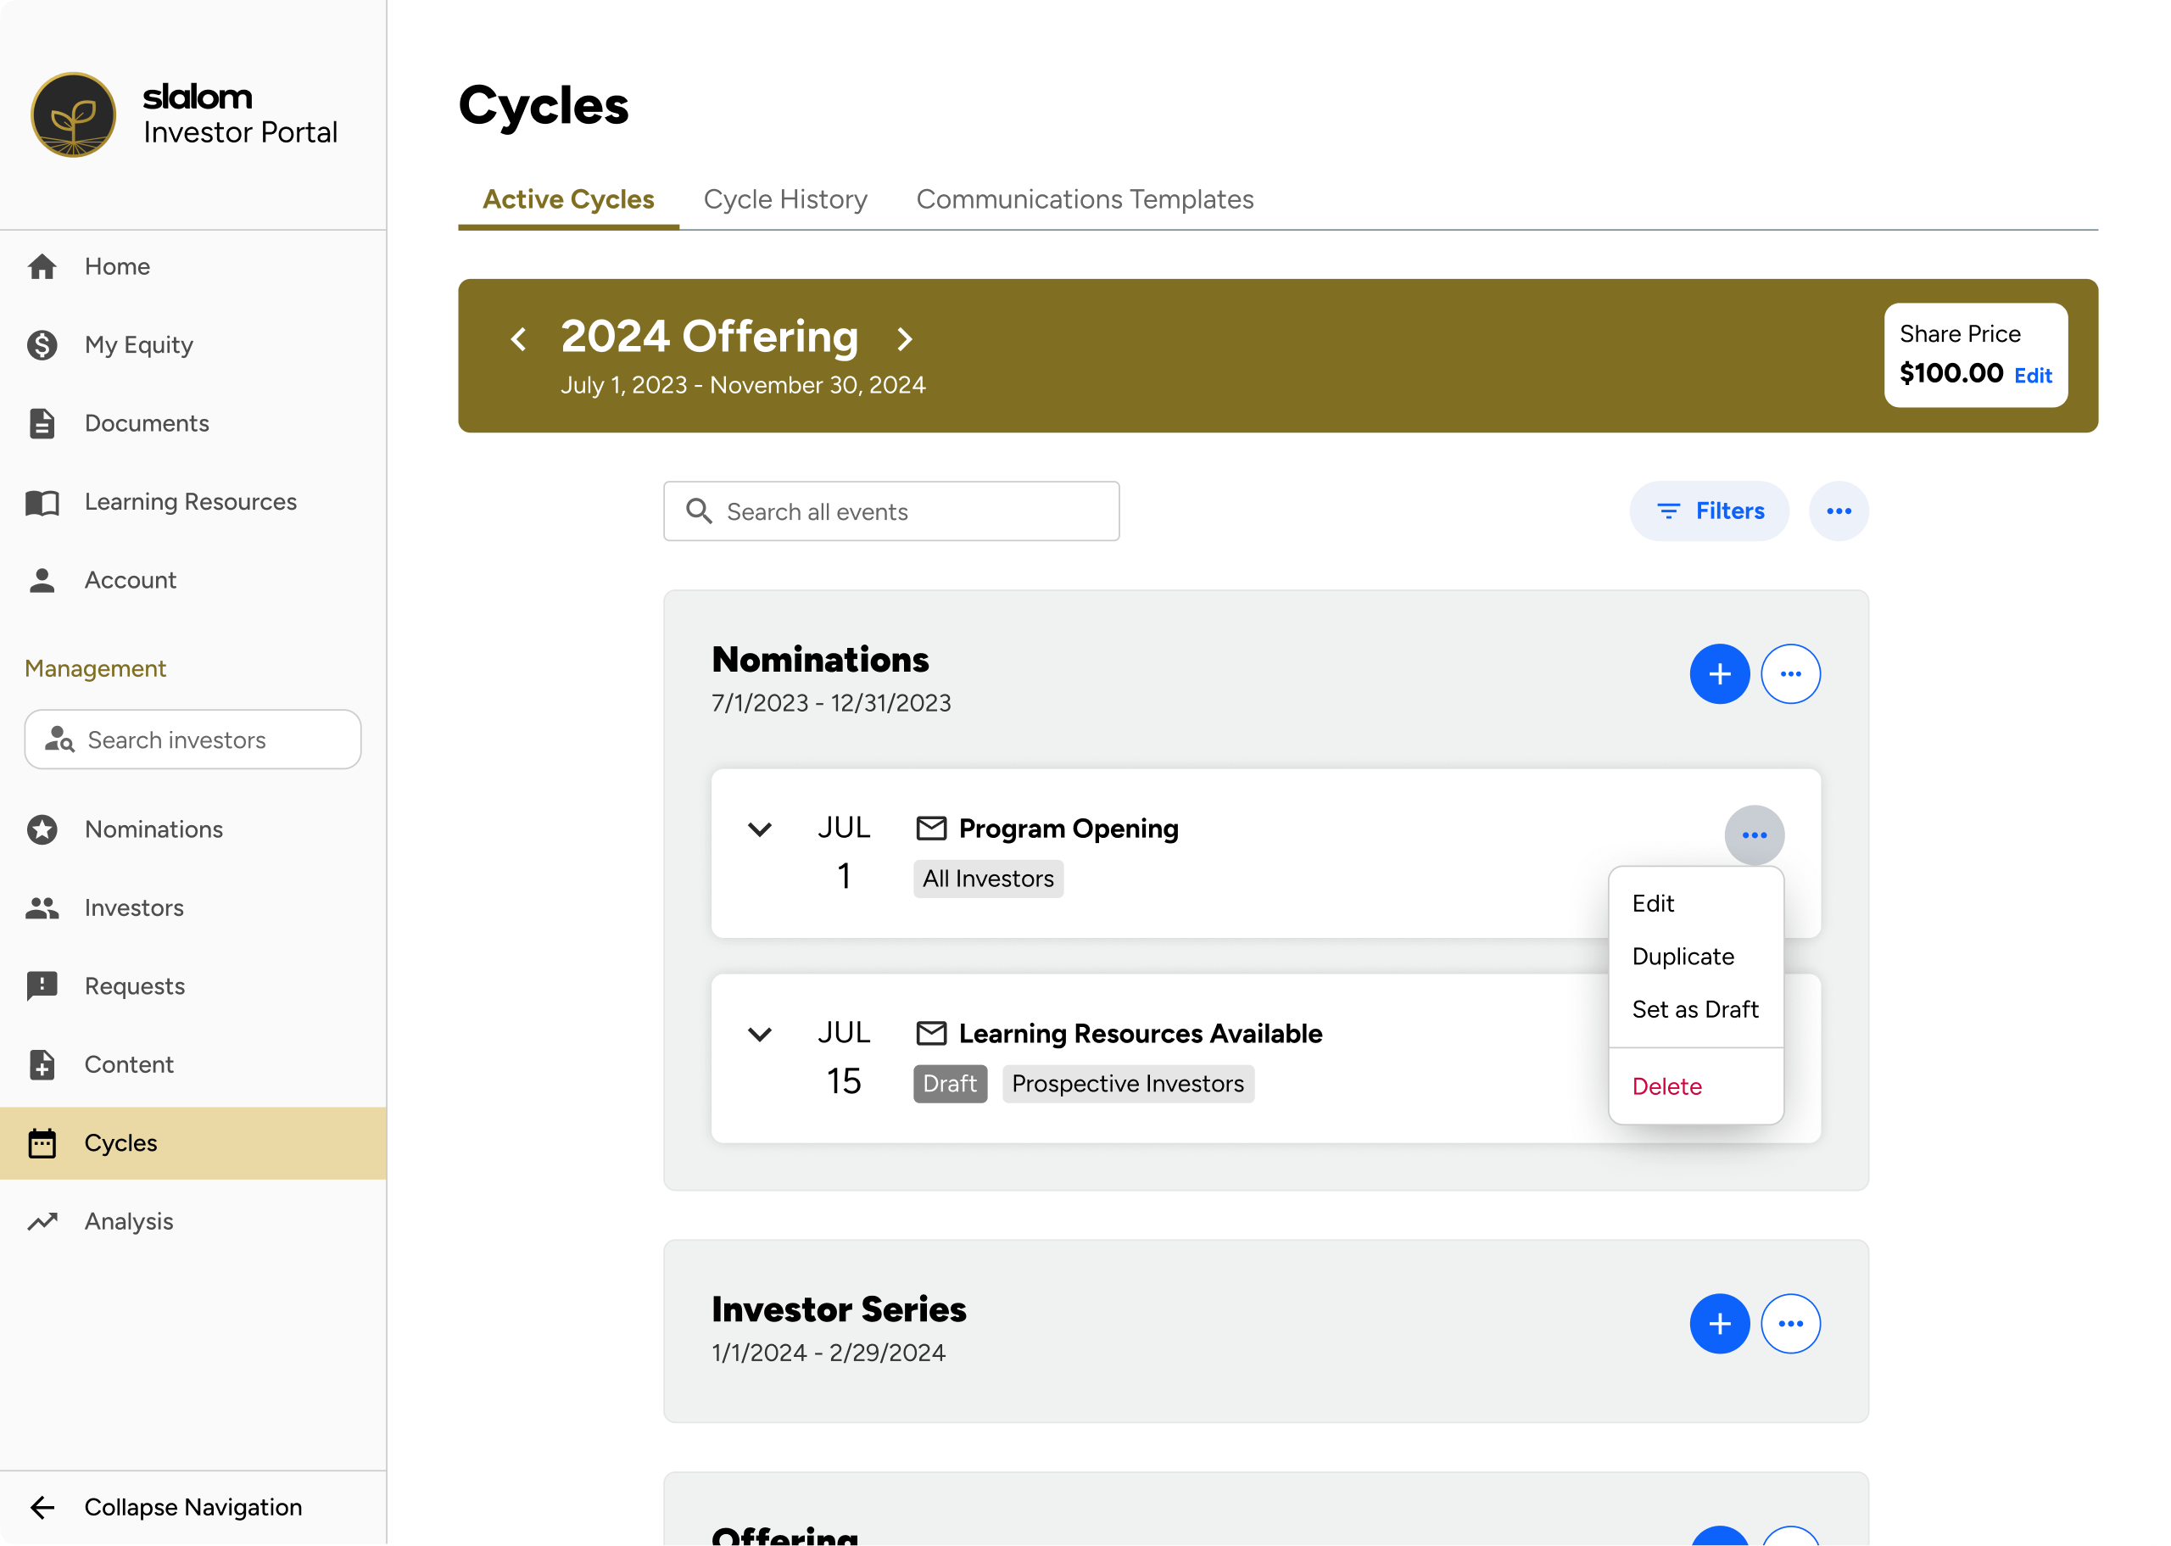Viewport: 2171px width, 1546px height.
Task: Click the add button in Nominations section
Action: coord(1719,674)
